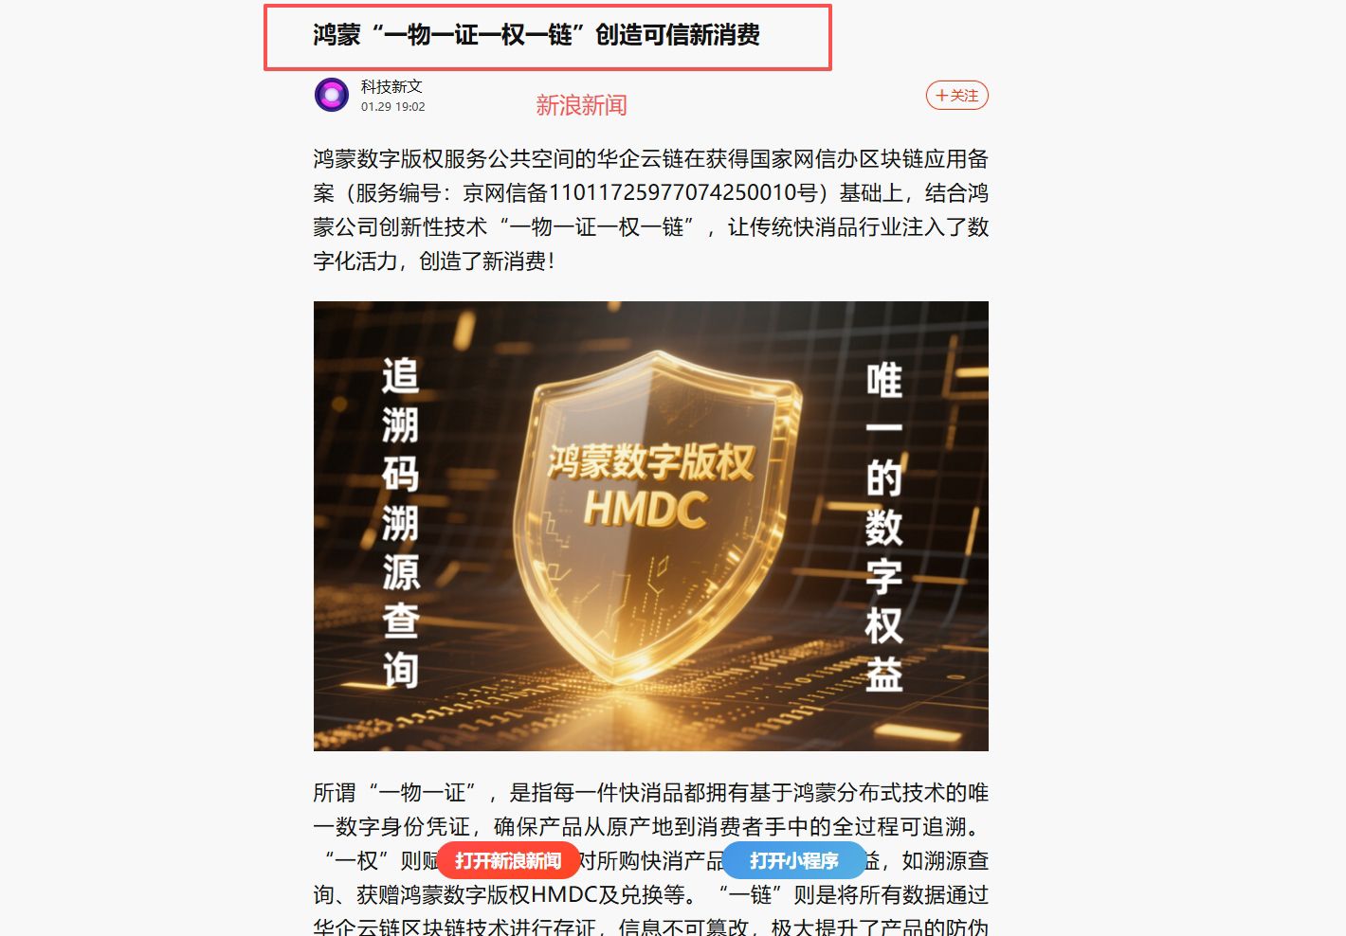1346x936 pixels.
Task: Click vertical text 唯一的数字权益 in image
Action: tap(883, 527)
